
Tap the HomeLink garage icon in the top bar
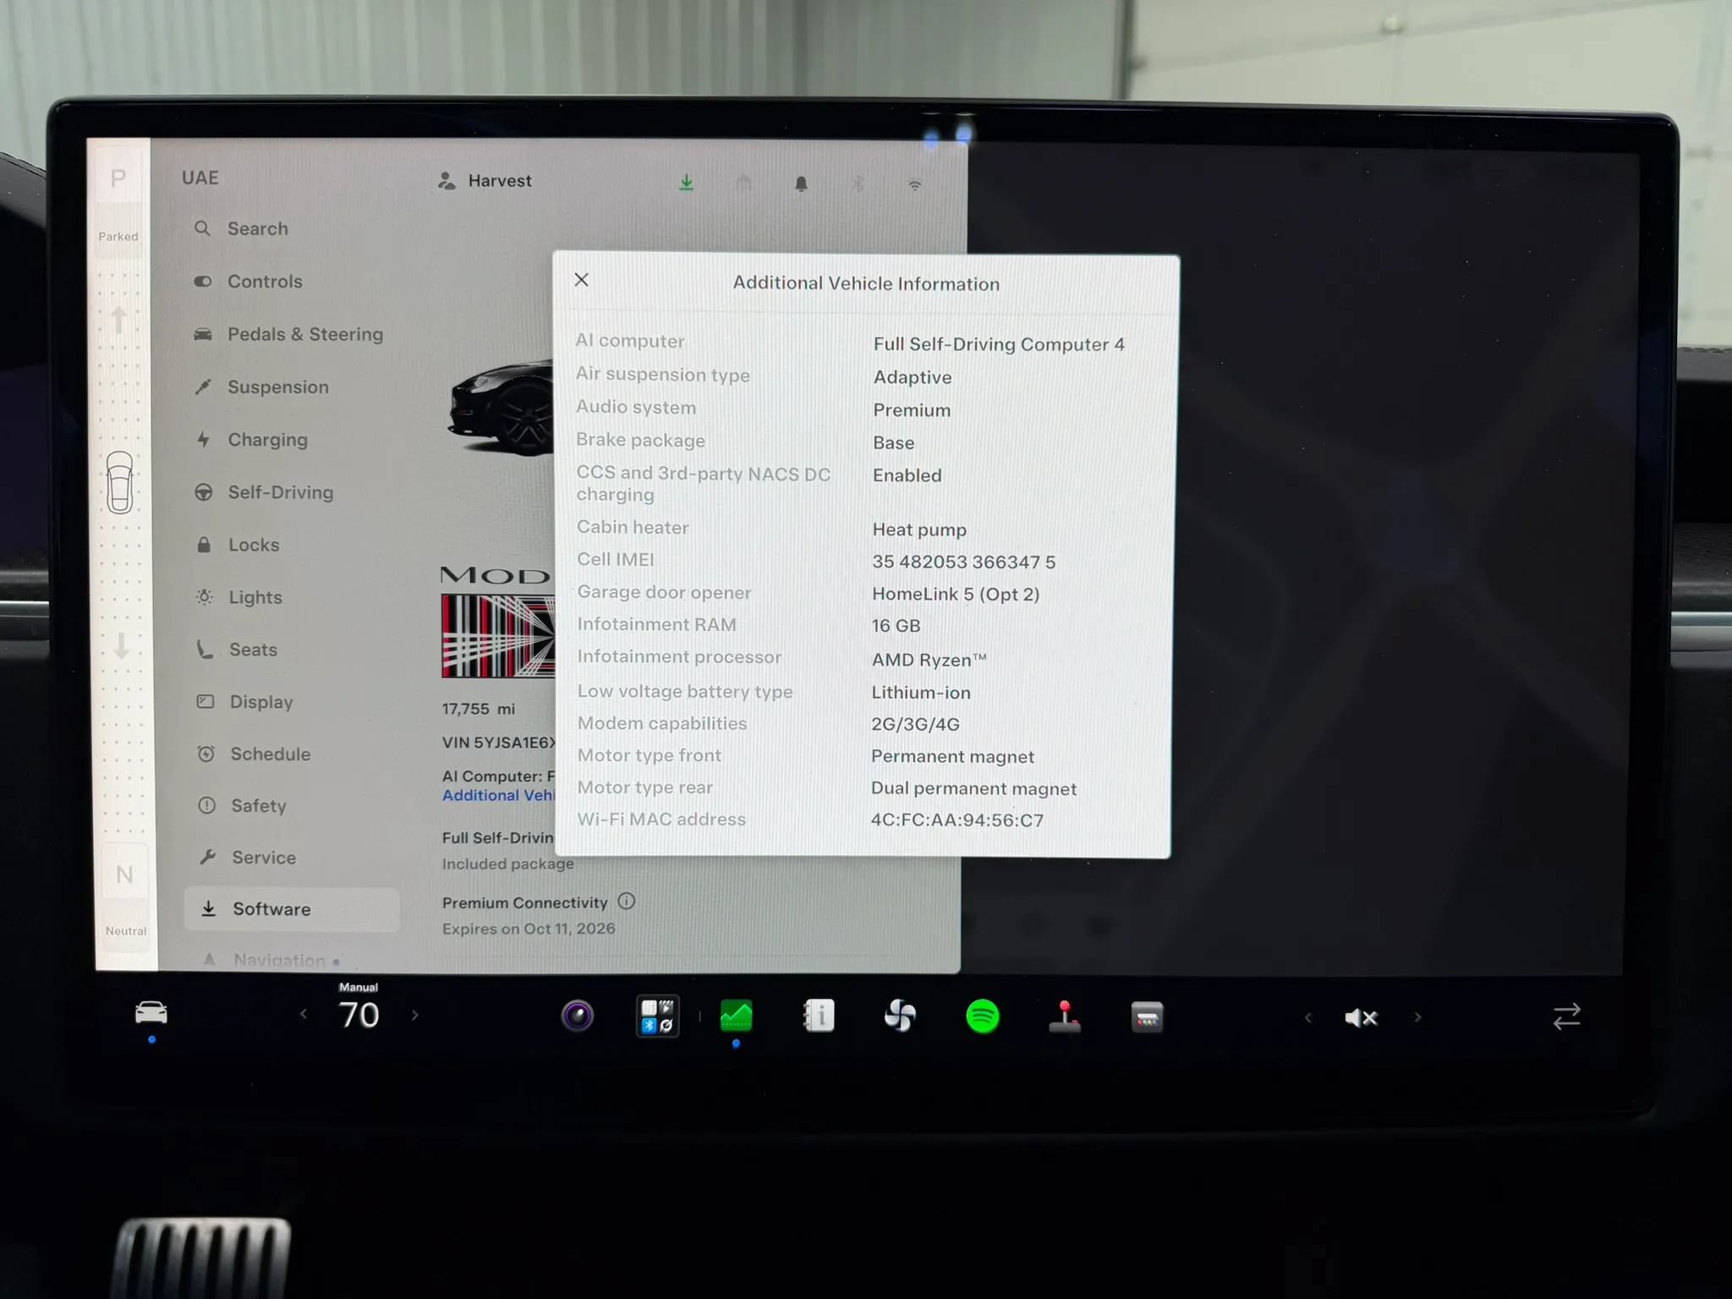coord(743,183)
